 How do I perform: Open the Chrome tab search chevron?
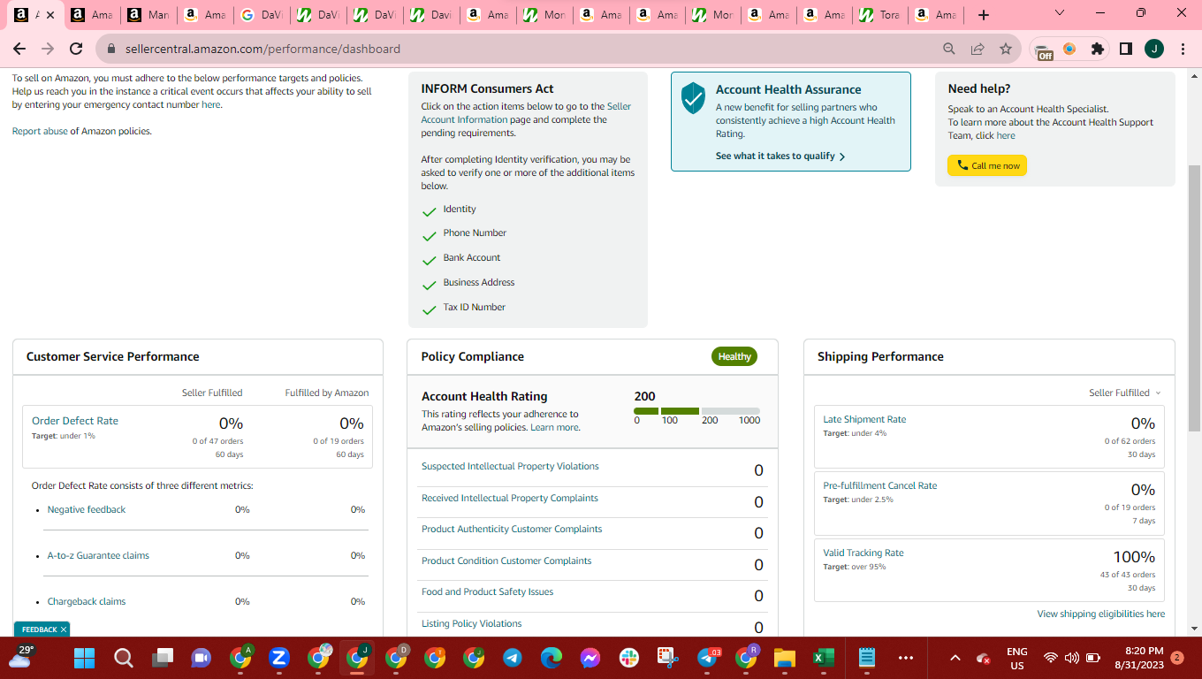point(1060,14)
